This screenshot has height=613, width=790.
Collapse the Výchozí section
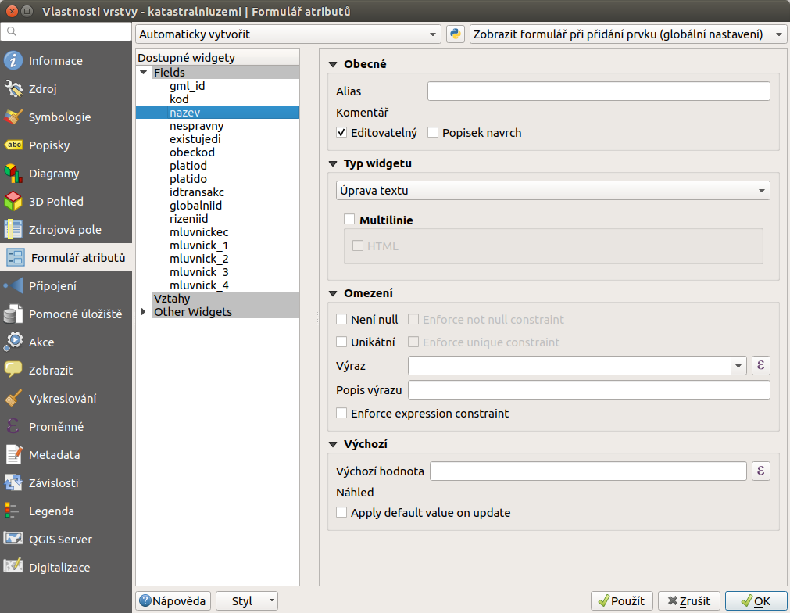333,444
